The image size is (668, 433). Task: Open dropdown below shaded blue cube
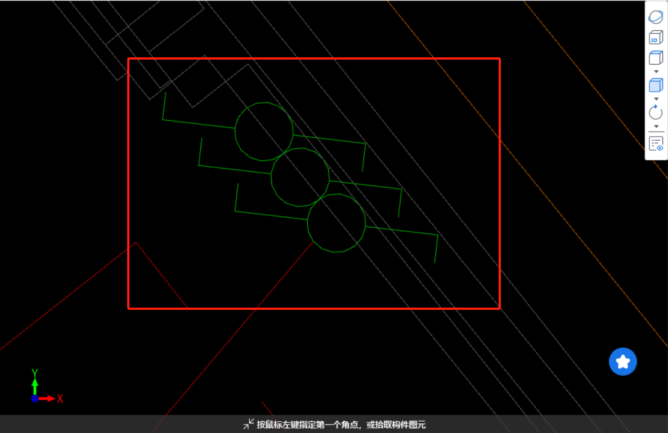point(656,99)
